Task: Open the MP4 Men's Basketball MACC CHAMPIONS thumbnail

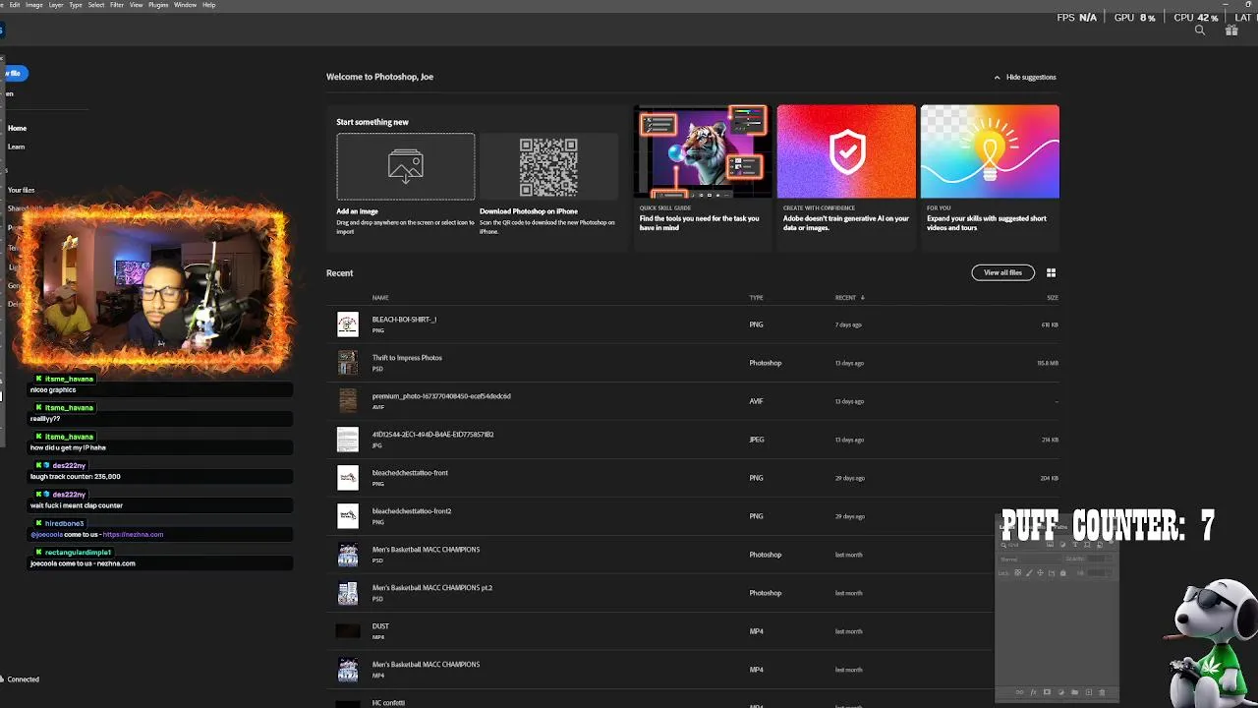Action: (348, 670)
